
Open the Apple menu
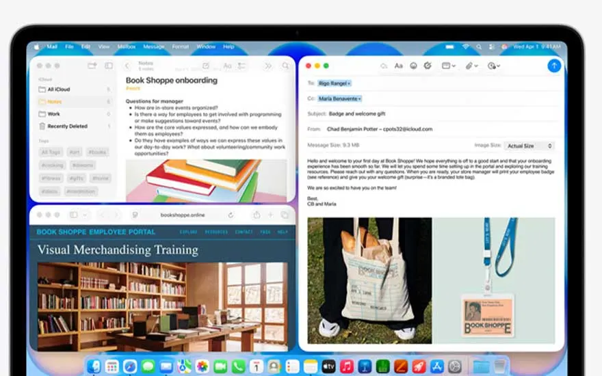pyautogui.click(x=36, y=46)
